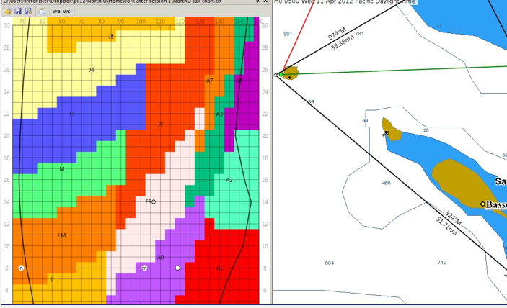Image resolution: width=507 pixels, height=308 pixels.
Task: Click the green boat position dot on map
Action: pos(281,75)
